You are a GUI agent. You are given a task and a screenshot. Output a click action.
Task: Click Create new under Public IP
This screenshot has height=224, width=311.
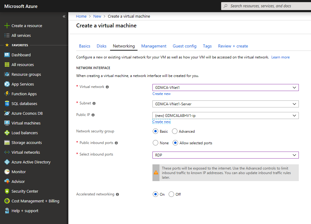162,122
